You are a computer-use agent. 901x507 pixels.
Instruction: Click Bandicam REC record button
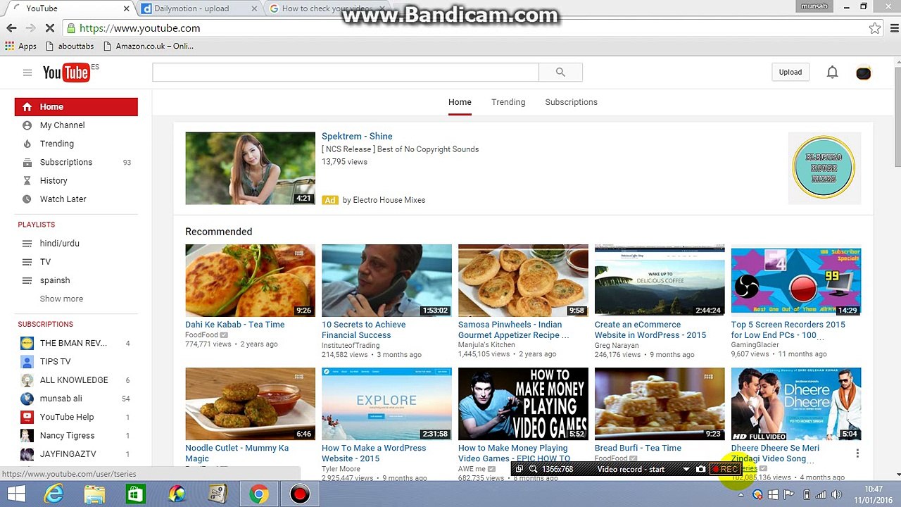tap(724, 469)
